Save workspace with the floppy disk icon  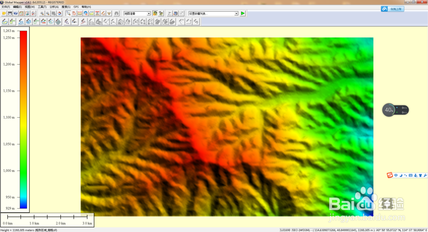10,13
